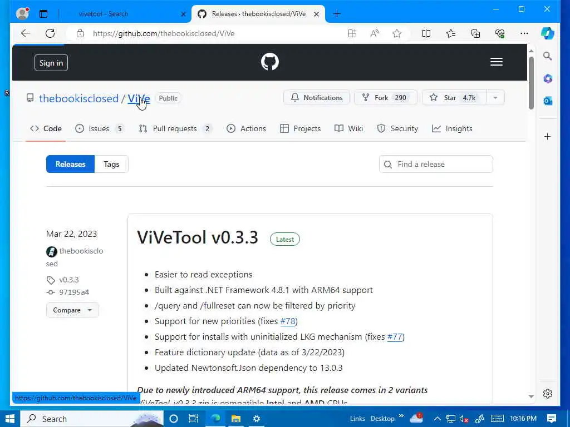Screen dimensions: 570x427
Task: Click the page vertical scrollbar thumb
Action: pos(531,83)
